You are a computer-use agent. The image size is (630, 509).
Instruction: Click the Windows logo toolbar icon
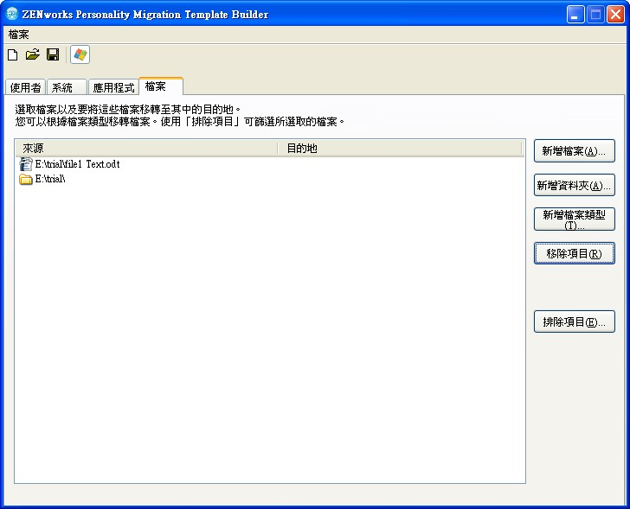[80, 54]
